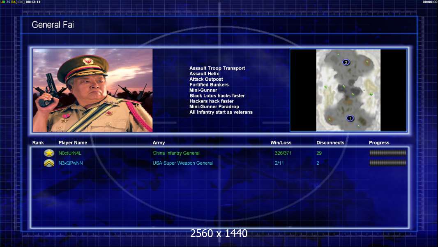Click the Fortified Bunkers ability text
The image size is (438, 247).
click(x=209, y=84)
